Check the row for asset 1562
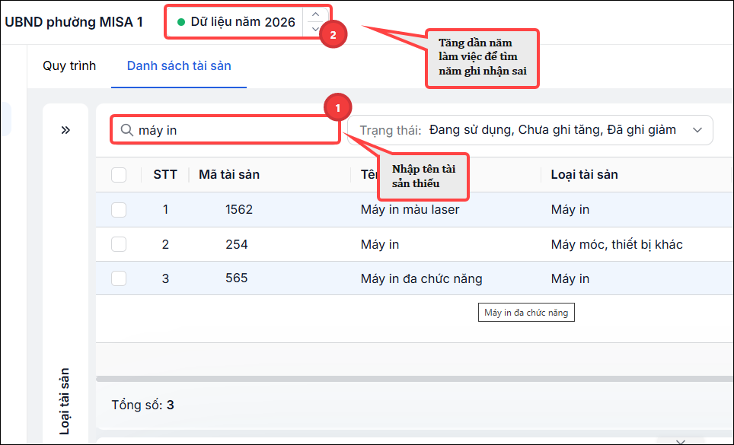734x445 pixels. (119, 209)
